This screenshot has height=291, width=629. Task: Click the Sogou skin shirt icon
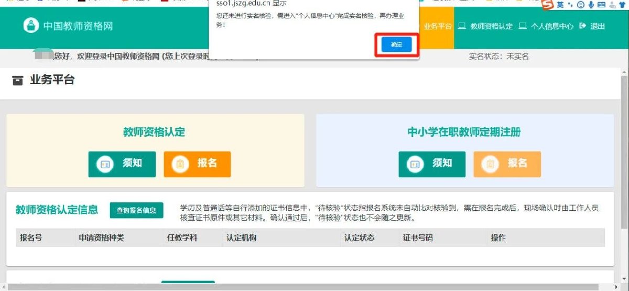[622, 5]
